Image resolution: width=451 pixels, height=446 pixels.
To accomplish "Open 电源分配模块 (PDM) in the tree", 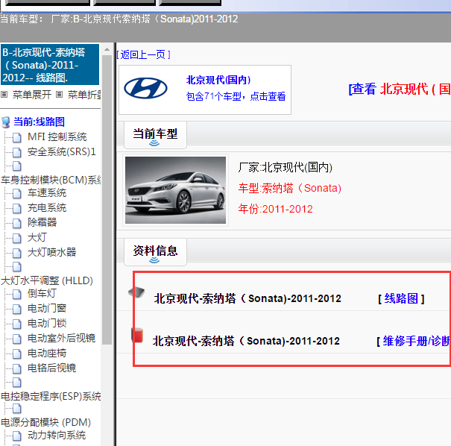I will point(46,423).
